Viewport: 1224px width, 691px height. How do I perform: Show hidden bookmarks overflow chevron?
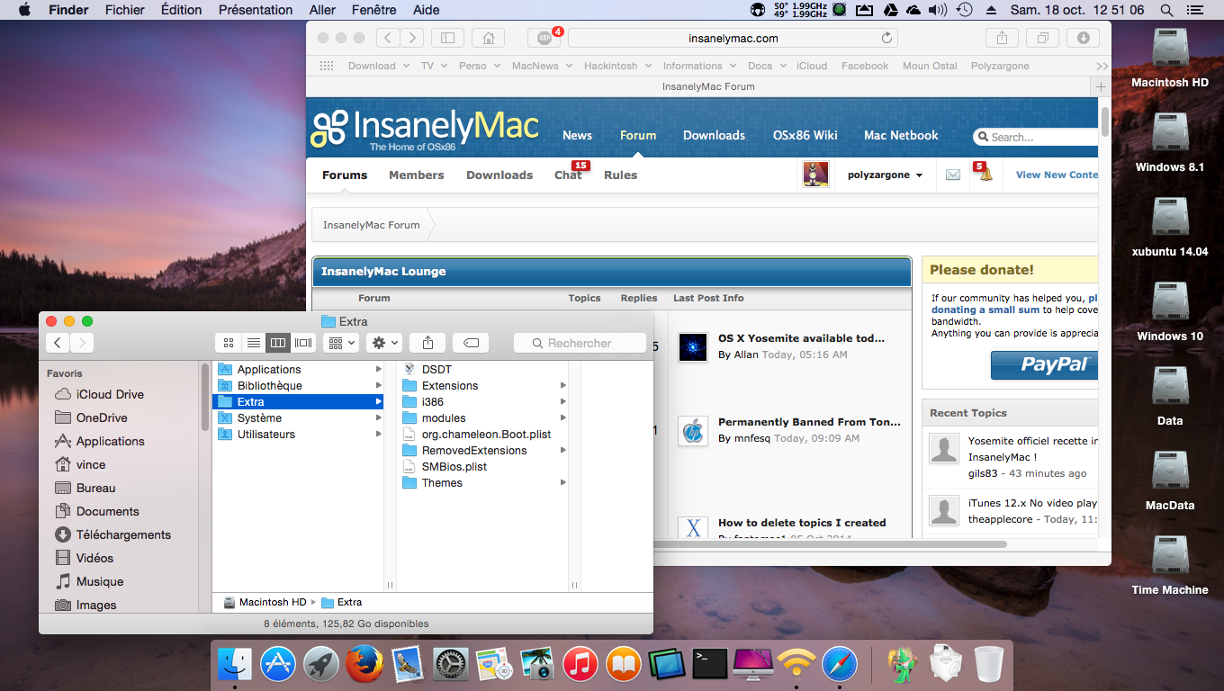point(1102,66)
